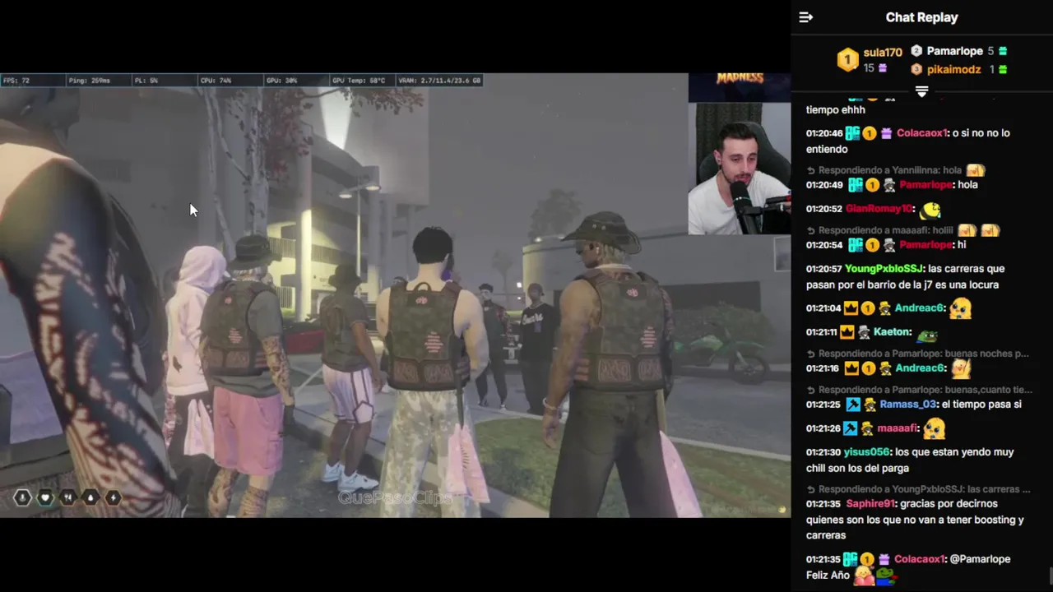Open sula170 in the gift leaderboard
The image size is (1053, 592).
(x=883, y=53)
